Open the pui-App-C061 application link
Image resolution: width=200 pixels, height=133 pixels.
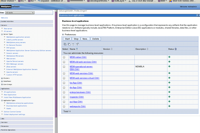tap(76, 102)
